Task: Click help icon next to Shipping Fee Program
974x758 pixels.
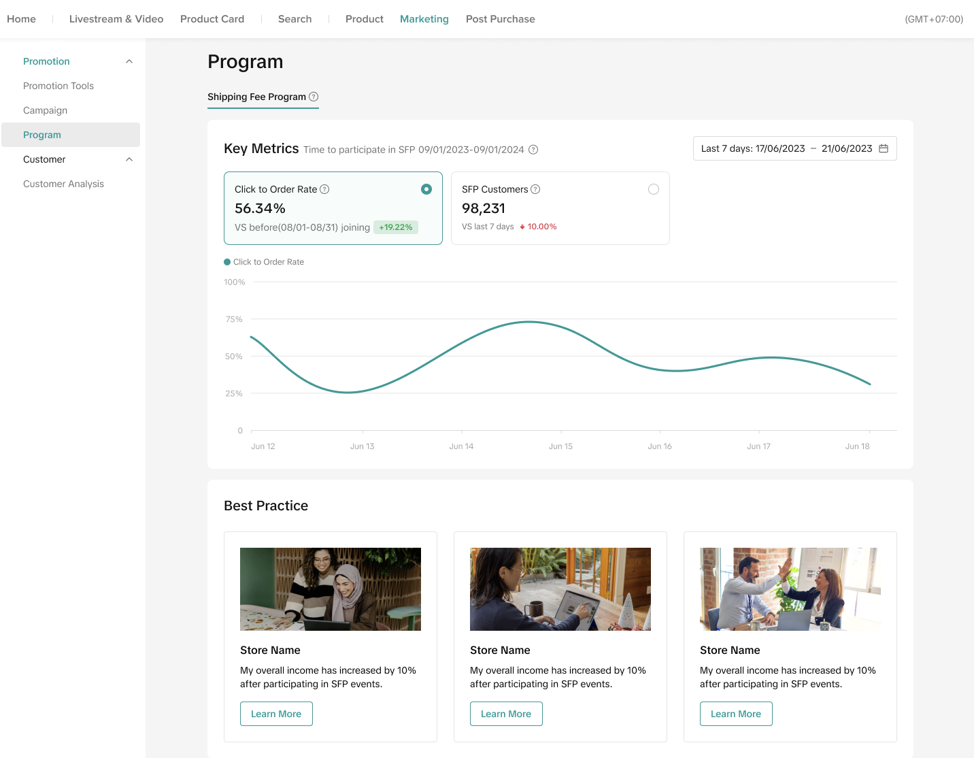Action: pos(314,97)
